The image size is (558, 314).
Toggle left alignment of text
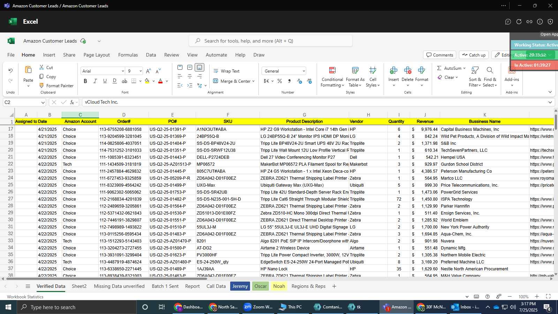click(180, 76)
